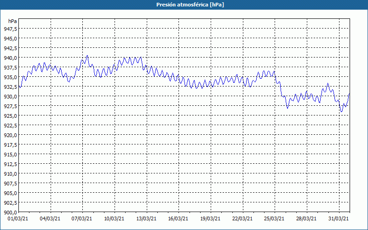
Task: Click the 31/03/21 date label
Action: point(339,218)
